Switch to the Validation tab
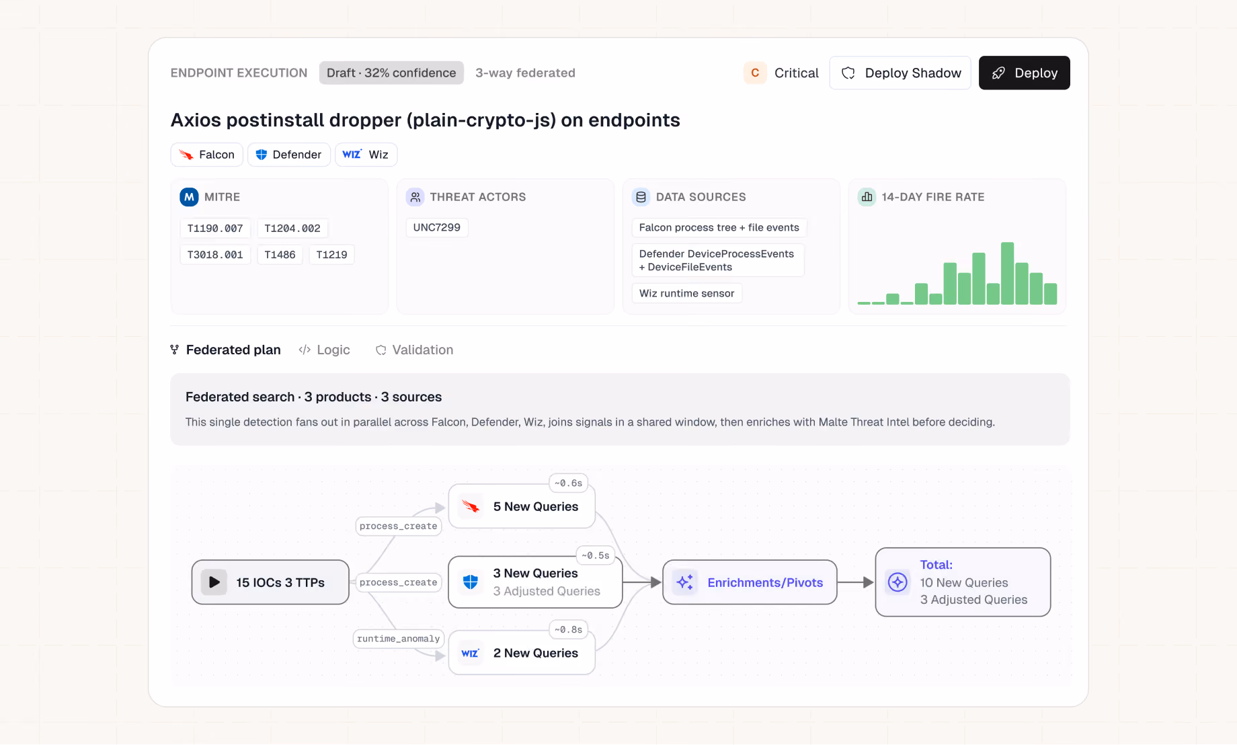 tap(414, 350)
